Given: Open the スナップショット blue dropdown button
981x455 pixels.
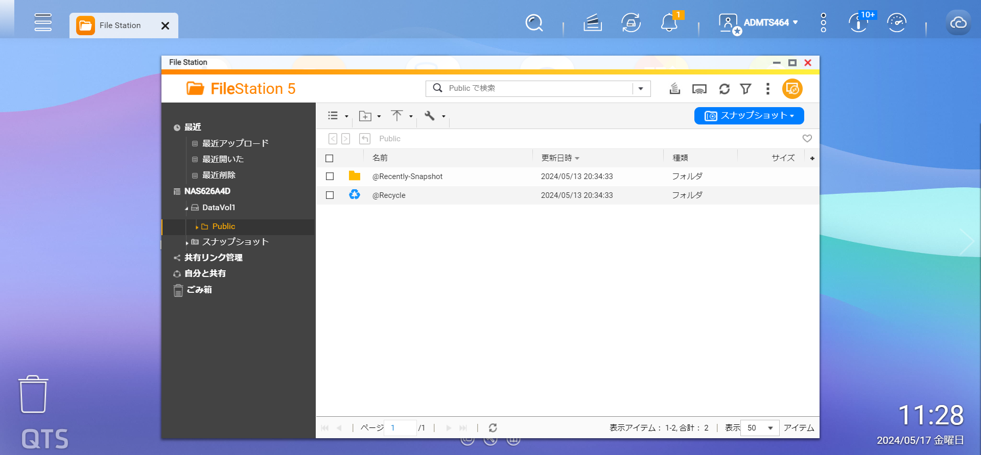Looking at the screenshot, I should coord(749,116).
